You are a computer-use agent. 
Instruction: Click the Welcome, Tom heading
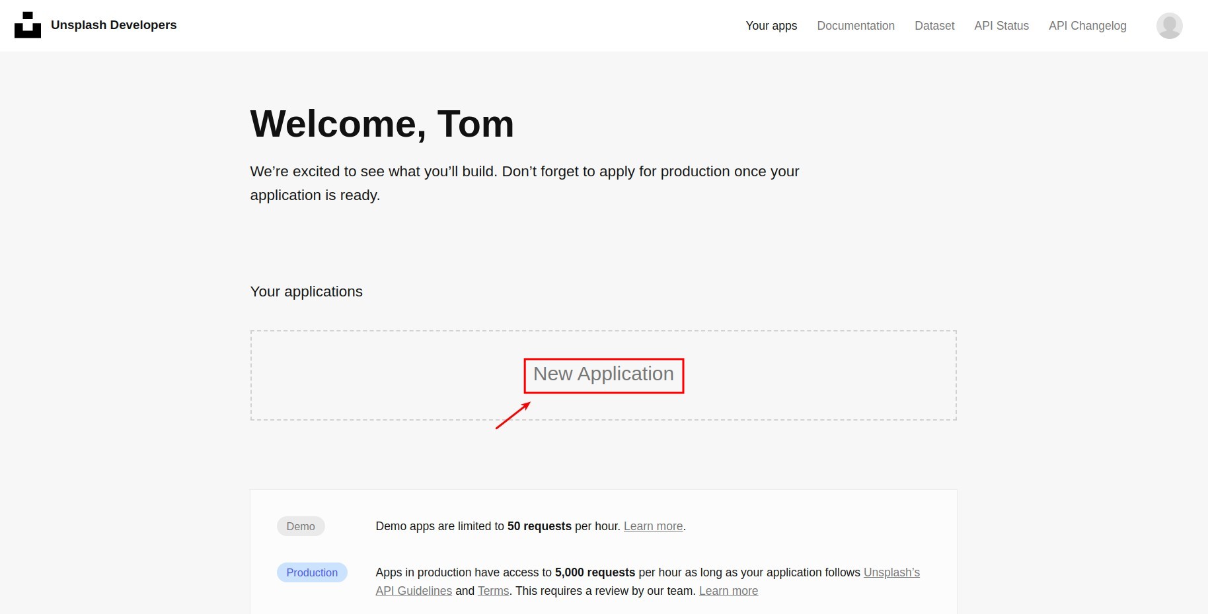click(382, 123)
